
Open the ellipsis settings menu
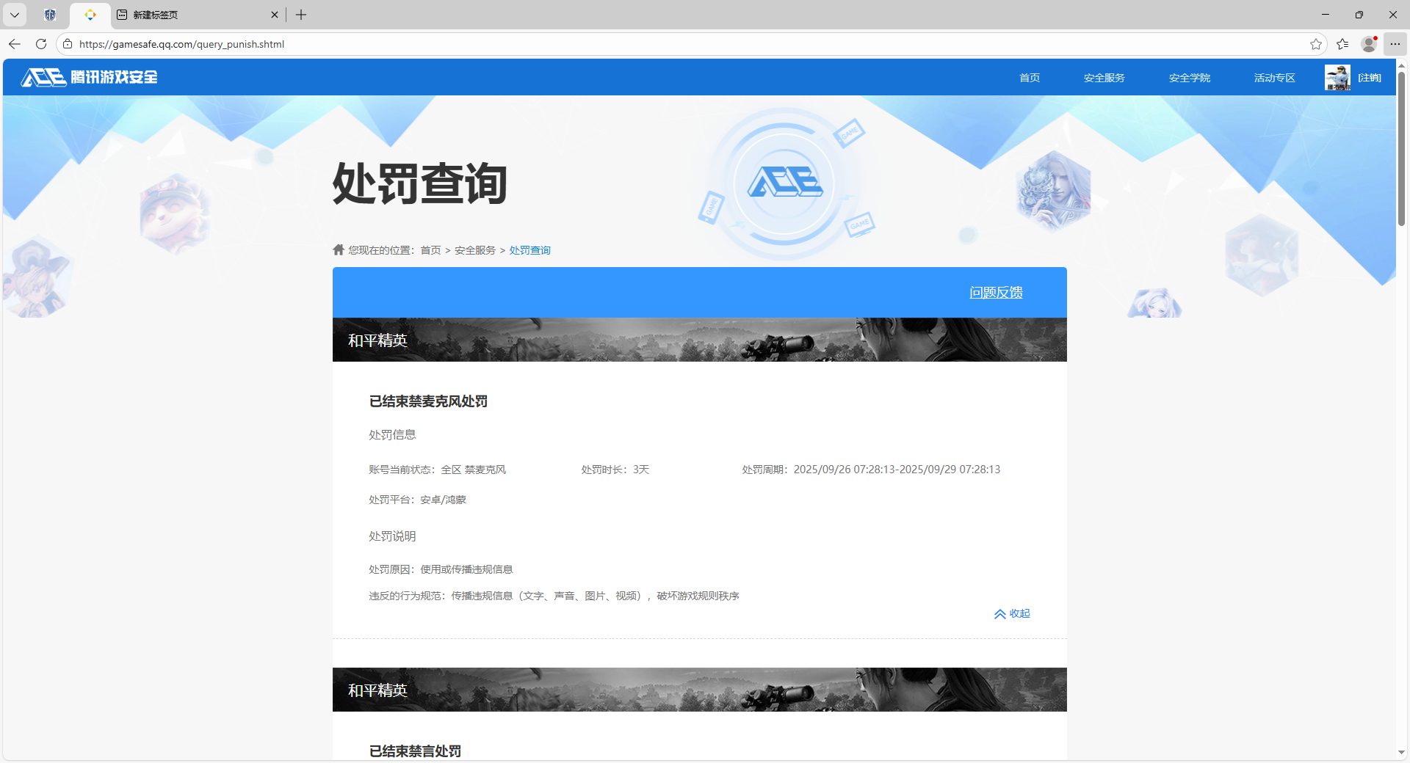pos(1395,44)
